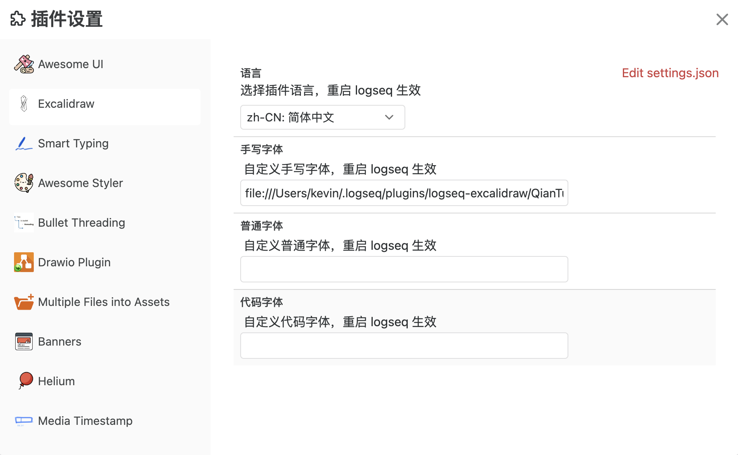Screen dimensions: 738x455
Task: Click the Awesome Styler palette icon
Action: pos(24,183)
